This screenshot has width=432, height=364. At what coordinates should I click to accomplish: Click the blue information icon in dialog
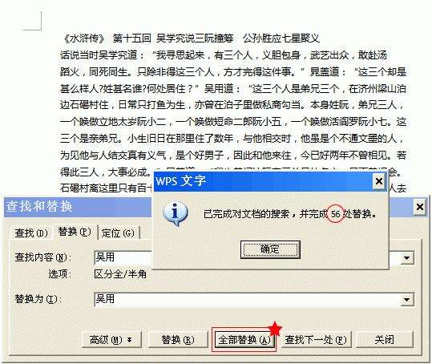[x=176, y=213]
